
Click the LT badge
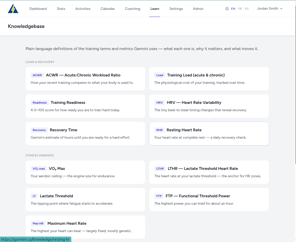pos(34,196)
